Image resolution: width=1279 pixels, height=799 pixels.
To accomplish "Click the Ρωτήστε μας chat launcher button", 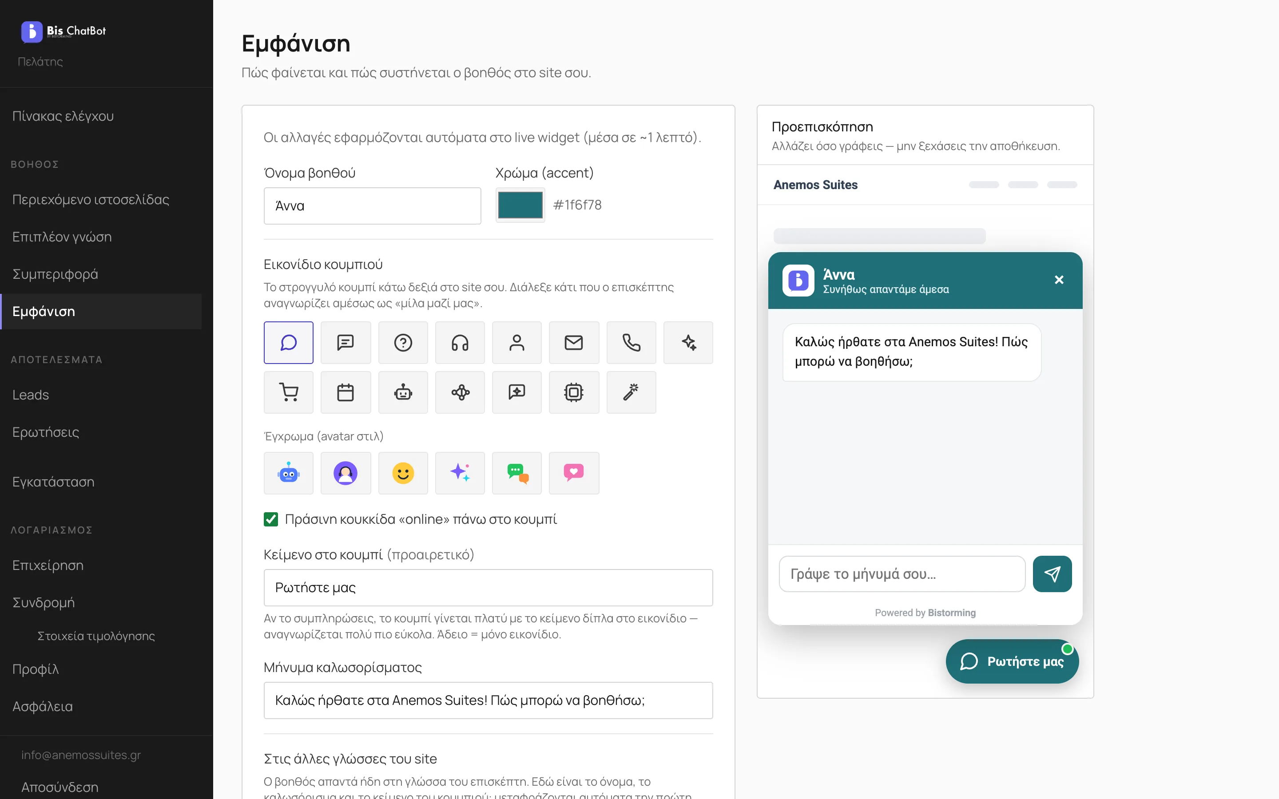I will coord(1012,661).
